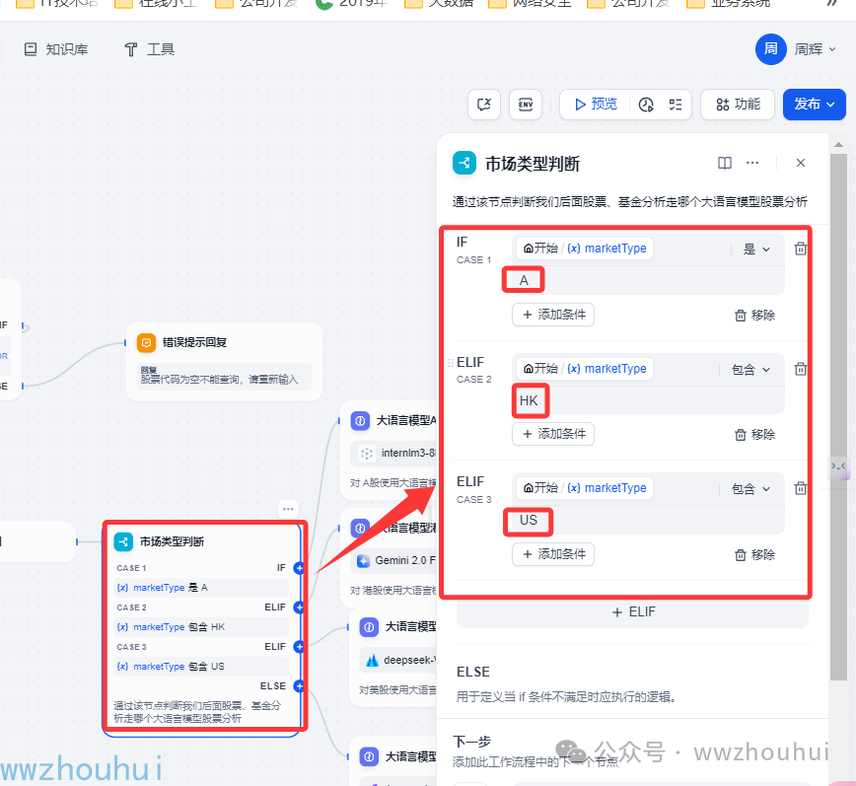
Task: Open the run history clock icon
Action: click(646, 105)
